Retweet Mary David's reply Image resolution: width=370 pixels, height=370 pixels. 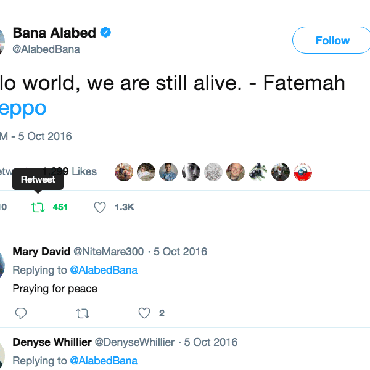(x=82, y=313)
